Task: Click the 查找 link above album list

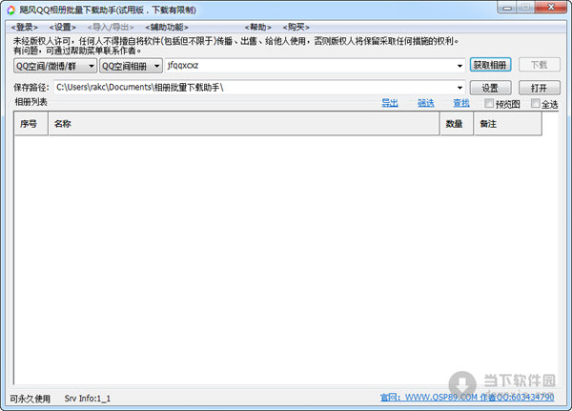Action: coord(461,103)
